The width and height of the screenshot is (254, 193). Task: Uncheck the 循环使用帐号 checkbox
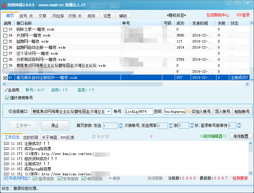tap(7, 98)
